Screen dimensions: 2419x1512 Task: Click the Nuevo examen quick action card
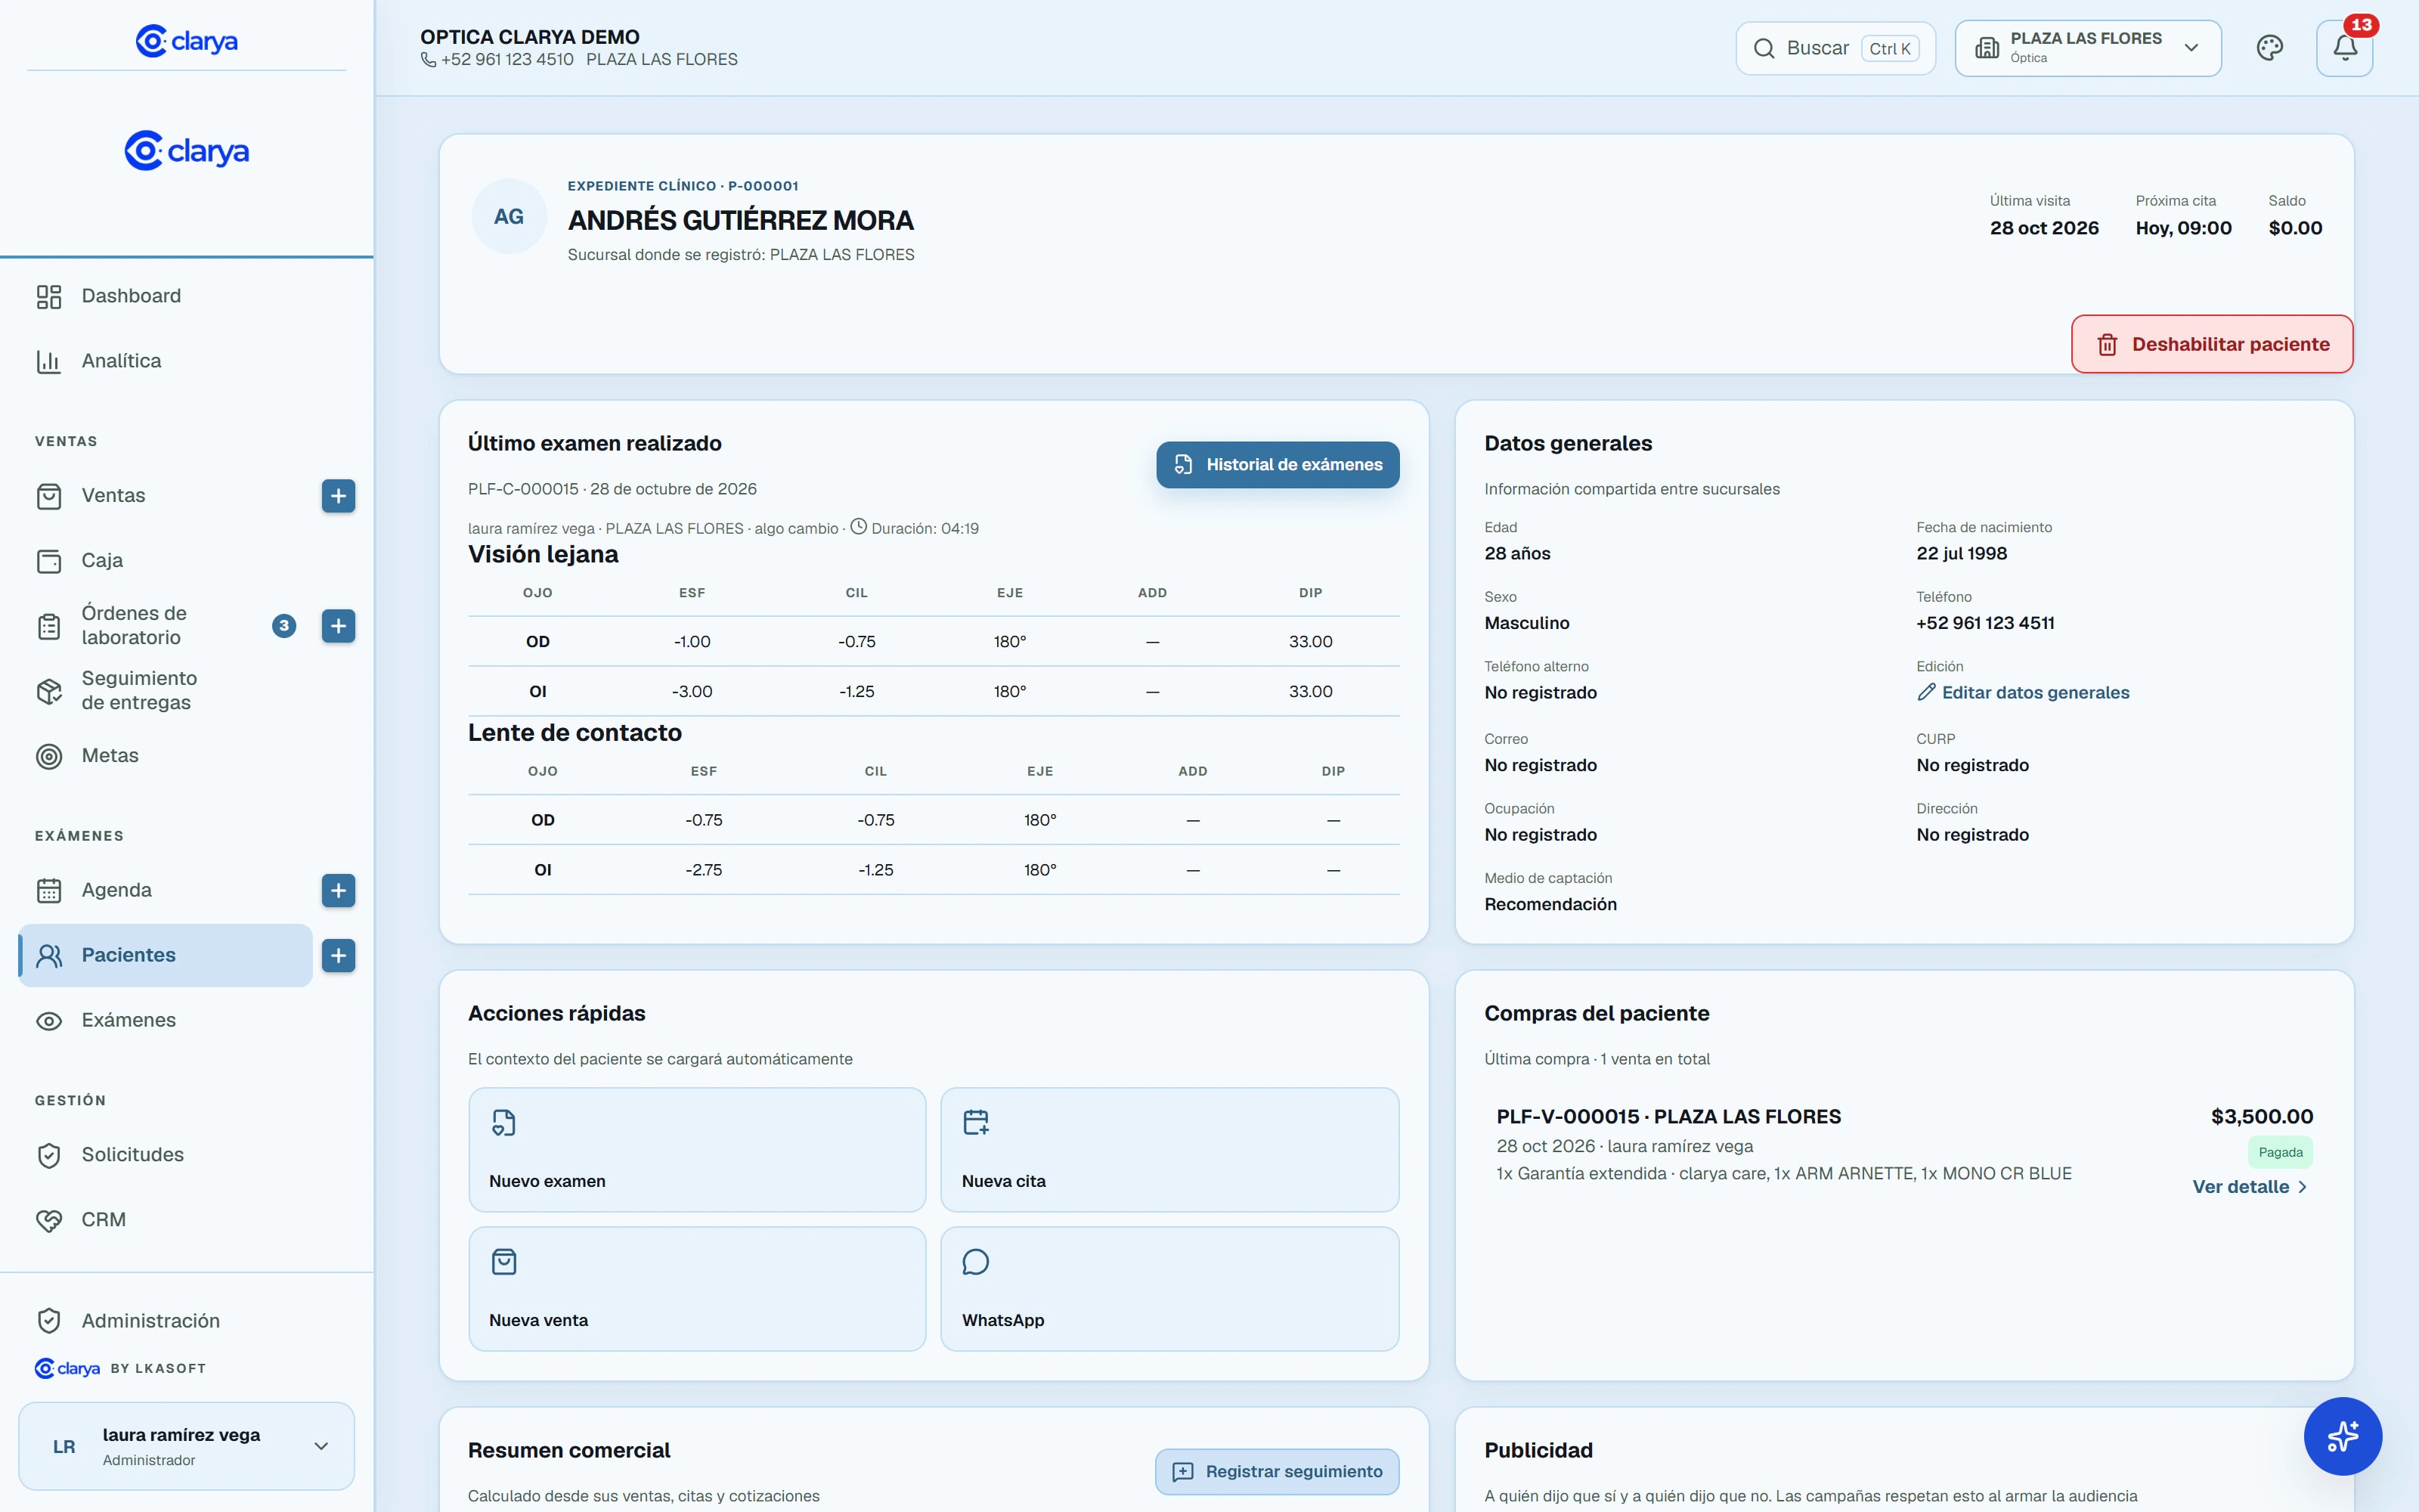tap(697, 1150)
